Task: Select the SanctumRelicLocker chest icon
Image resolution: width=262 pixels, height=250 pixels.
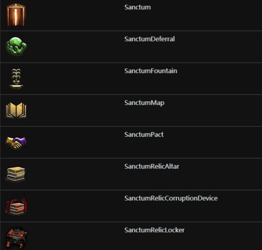Action: [16, 237]
